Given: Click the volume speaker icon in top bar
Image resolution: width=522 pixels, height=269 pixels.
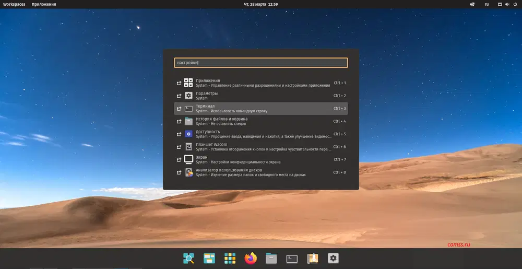Looking at the screenshot, I should pos(506,4).
